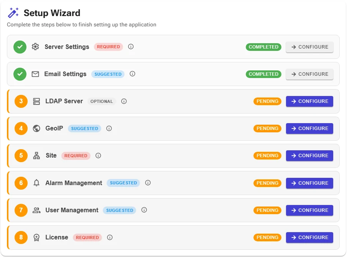Open Configure for Email Settings
The height and width of the screenshot is (257, 347).
(309, 74)
